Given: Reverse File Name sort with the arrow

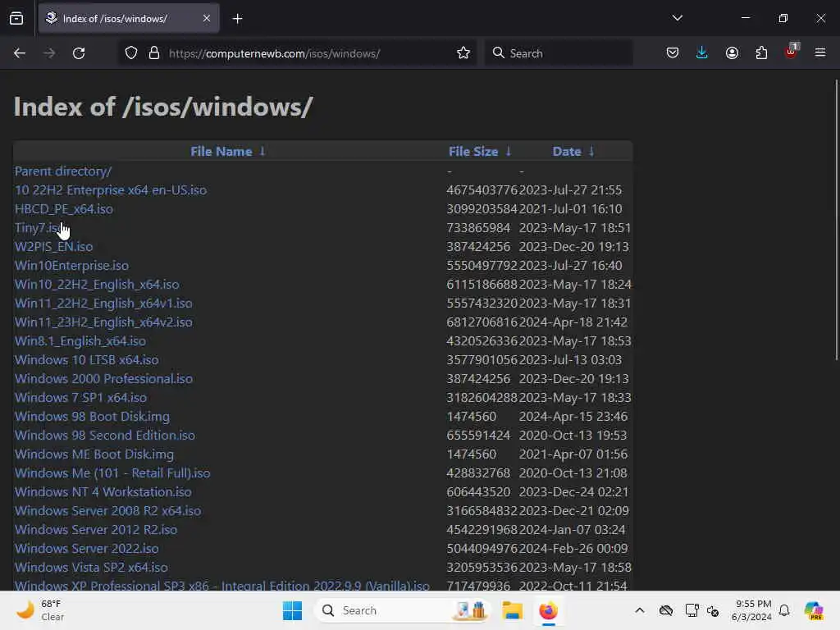Looking at the screenshot, I should point(262,152).
